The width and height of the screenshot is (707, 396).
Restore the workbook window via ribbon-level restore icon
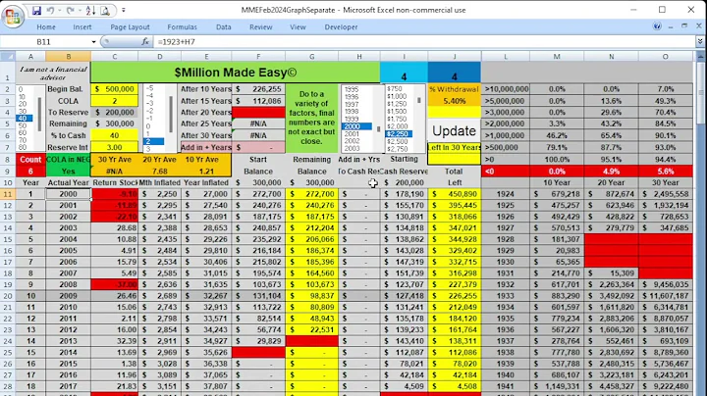(684, 26)
